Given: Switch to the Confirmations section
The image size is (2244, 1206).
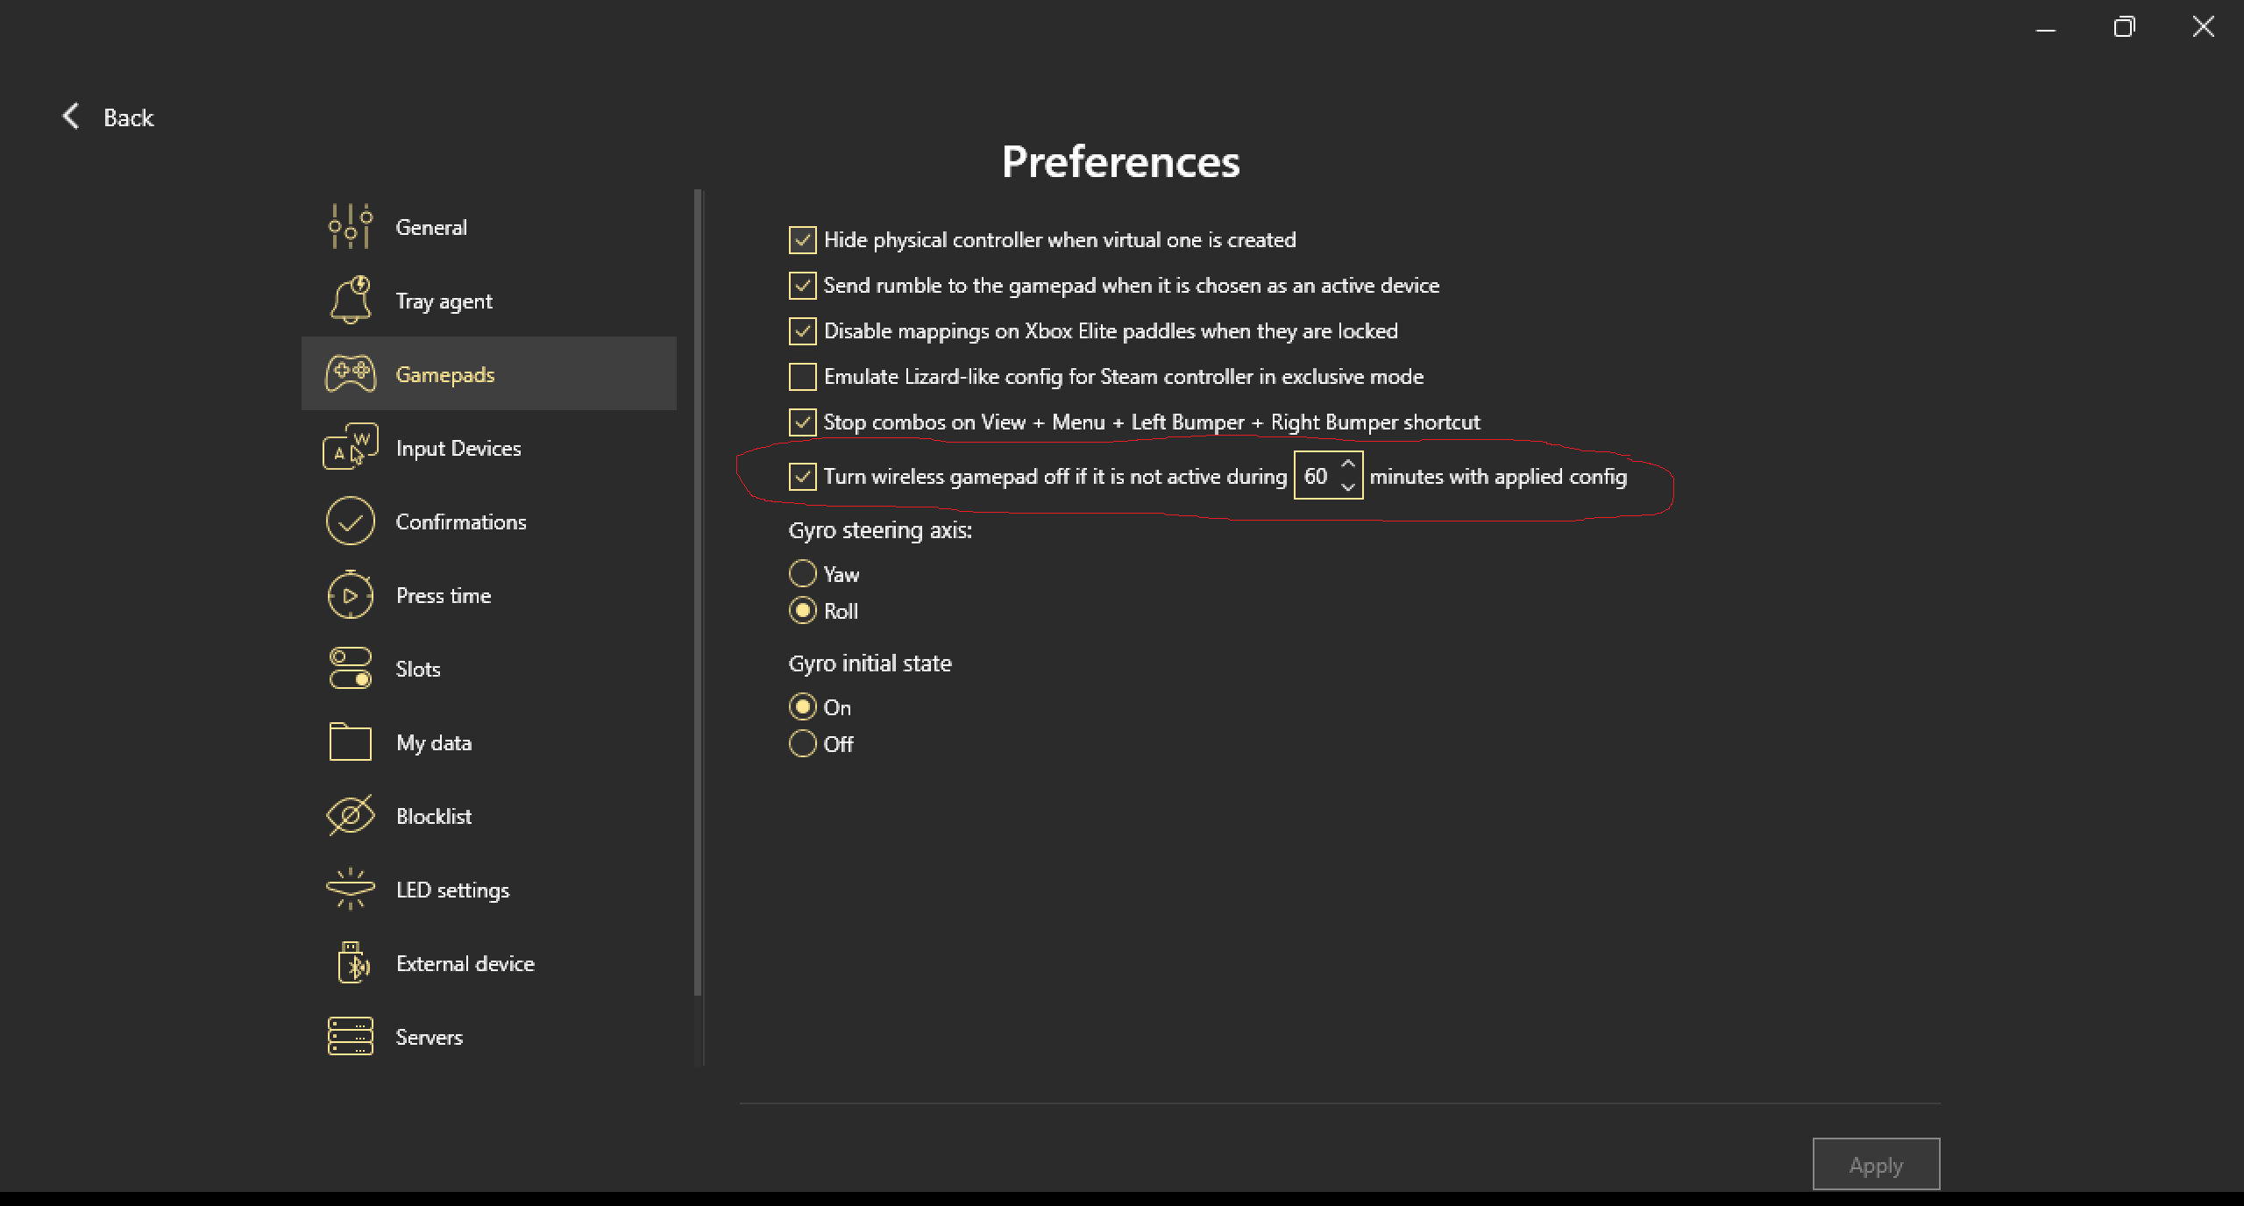Looking at the screenshot, I should point(460,521).
